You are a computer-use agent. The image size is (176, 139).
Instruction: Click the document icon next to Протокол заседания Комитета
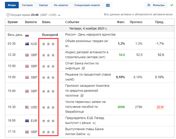pyautogui.click(x=82, y=96)
